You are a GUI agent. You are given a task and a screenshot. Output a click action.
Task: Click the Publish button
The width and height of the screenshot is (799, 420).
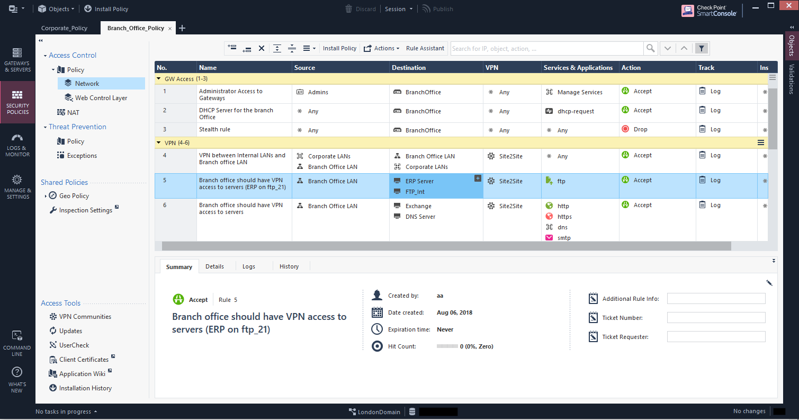437,9
